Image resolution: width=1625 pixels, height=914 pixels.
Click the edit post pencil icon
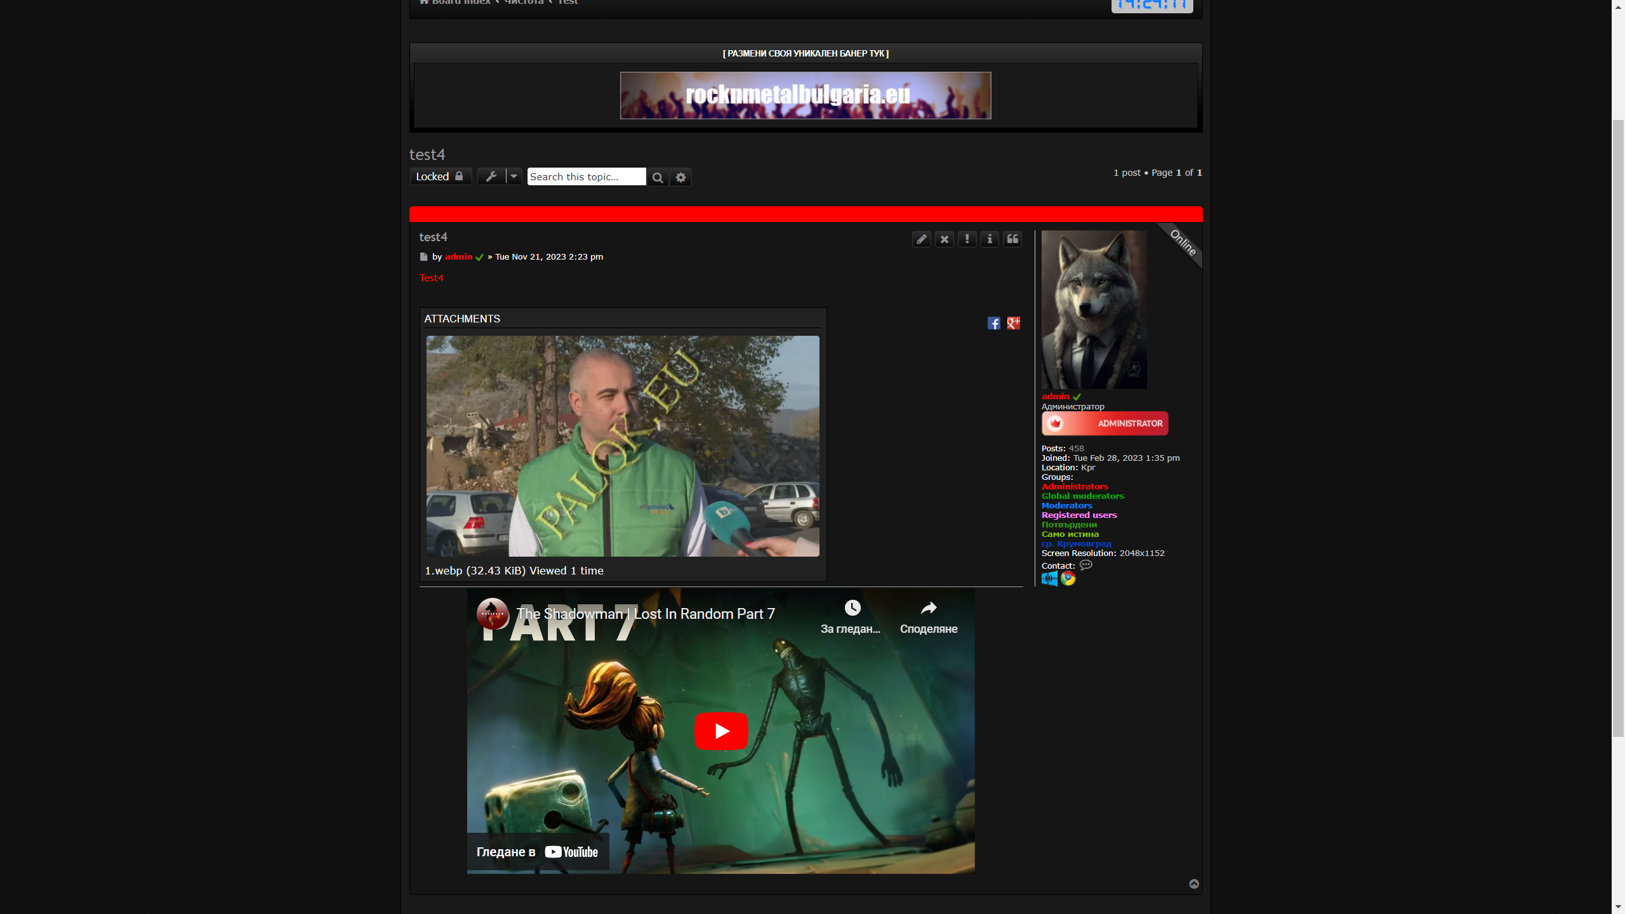tap(921, 239)
